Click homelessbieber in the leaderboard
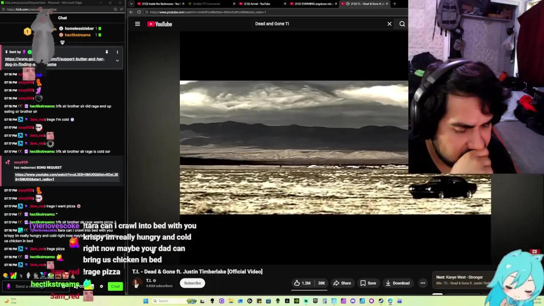Image resolution: width=544 pixels, height=306 pixels. [x=79, y=28]
